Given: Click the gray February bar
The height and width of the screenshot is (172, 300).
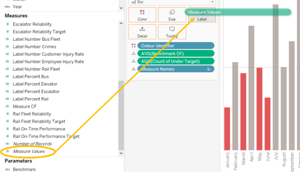Looking at the screenshot, I should point(235,106).
